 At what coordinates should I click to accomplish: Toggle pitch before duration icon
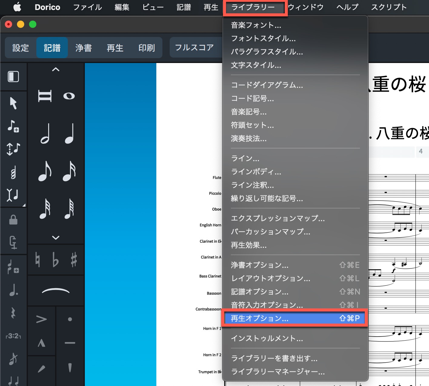(13, 149)
